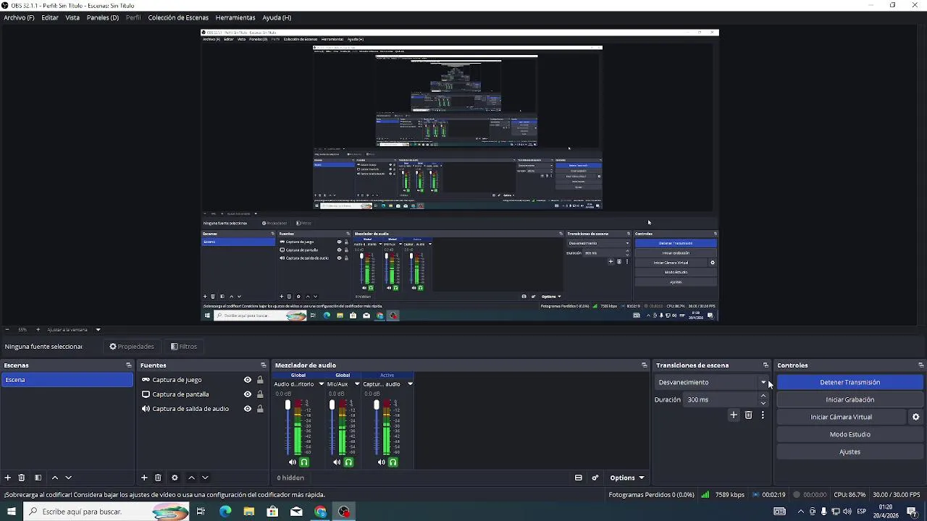Click the Audio del escritorio volume fader

288,405
